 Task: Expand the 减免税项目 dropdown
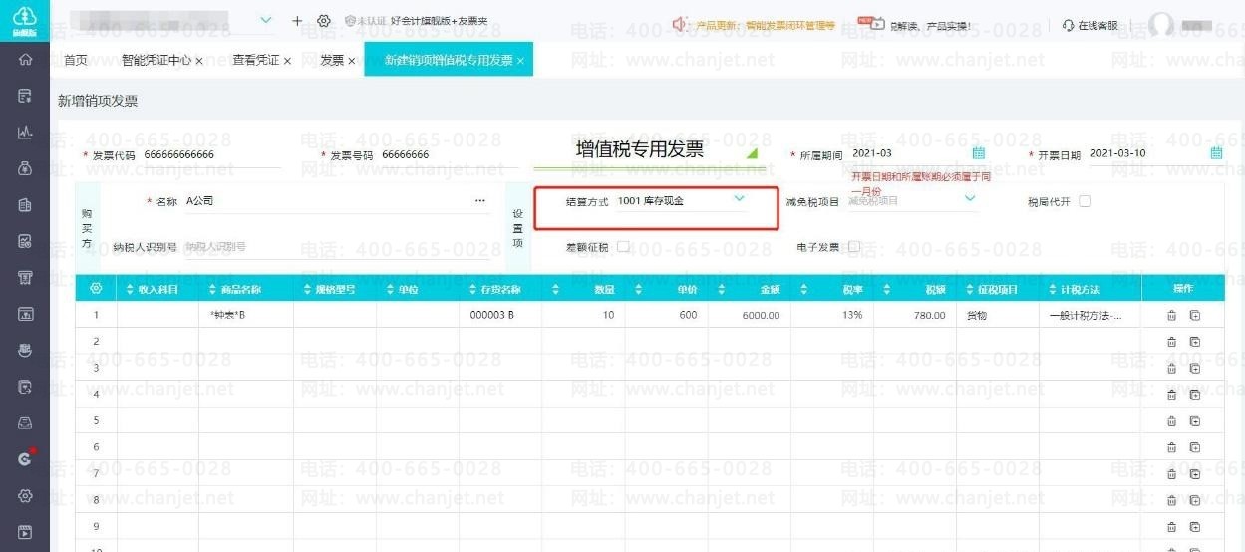(x=970, y=199)
